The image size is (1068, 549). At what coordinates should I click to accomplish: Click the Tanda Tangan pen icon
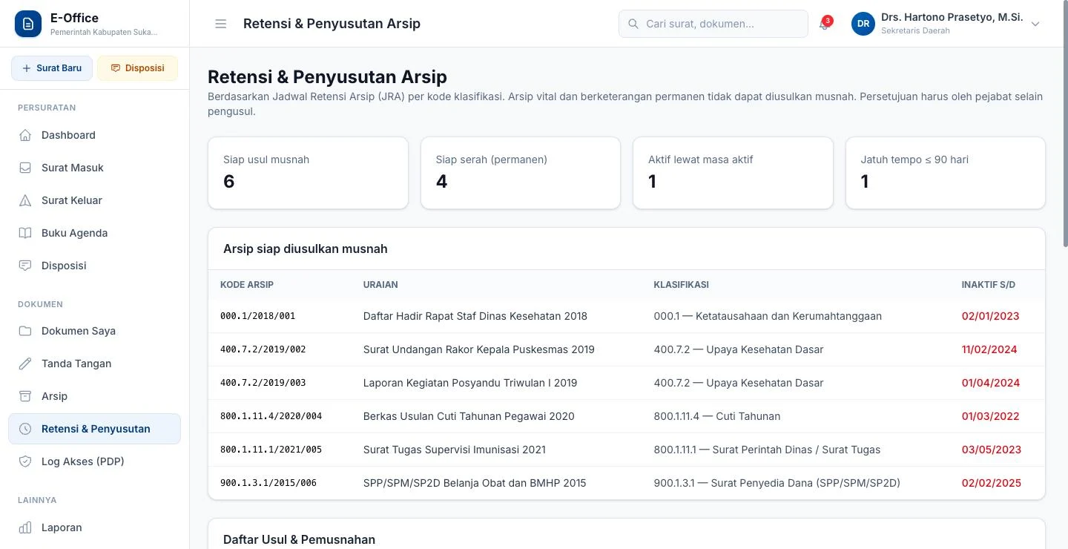coord(25,364)
